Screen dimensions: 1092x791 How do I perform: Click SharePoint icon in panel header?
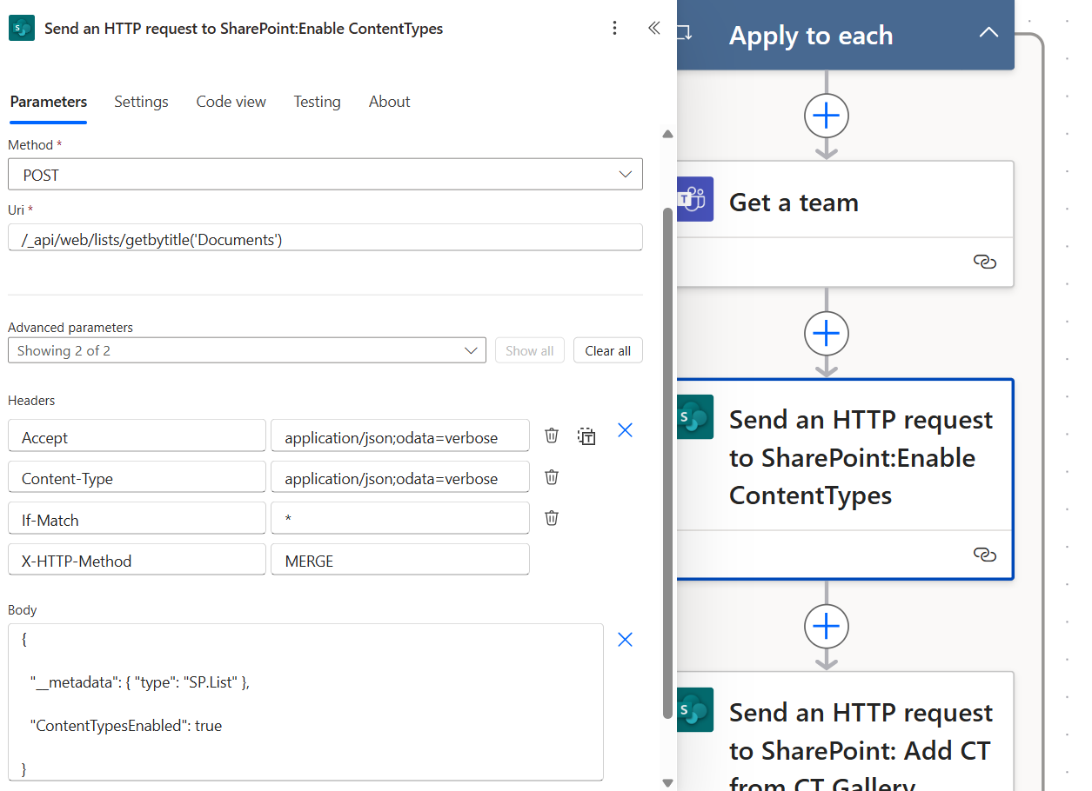(22, 28)
